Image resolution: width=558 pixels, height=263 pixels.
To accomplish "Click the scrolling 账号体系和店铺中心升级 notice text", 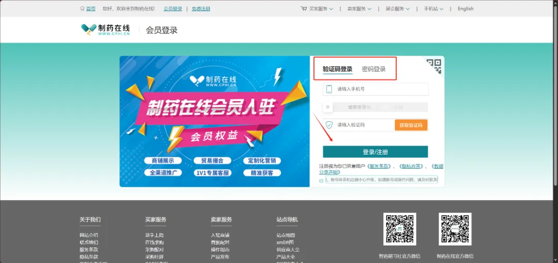I will pos(381,180).
